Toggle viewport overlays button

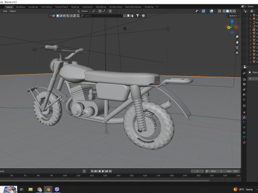[212, 11]
